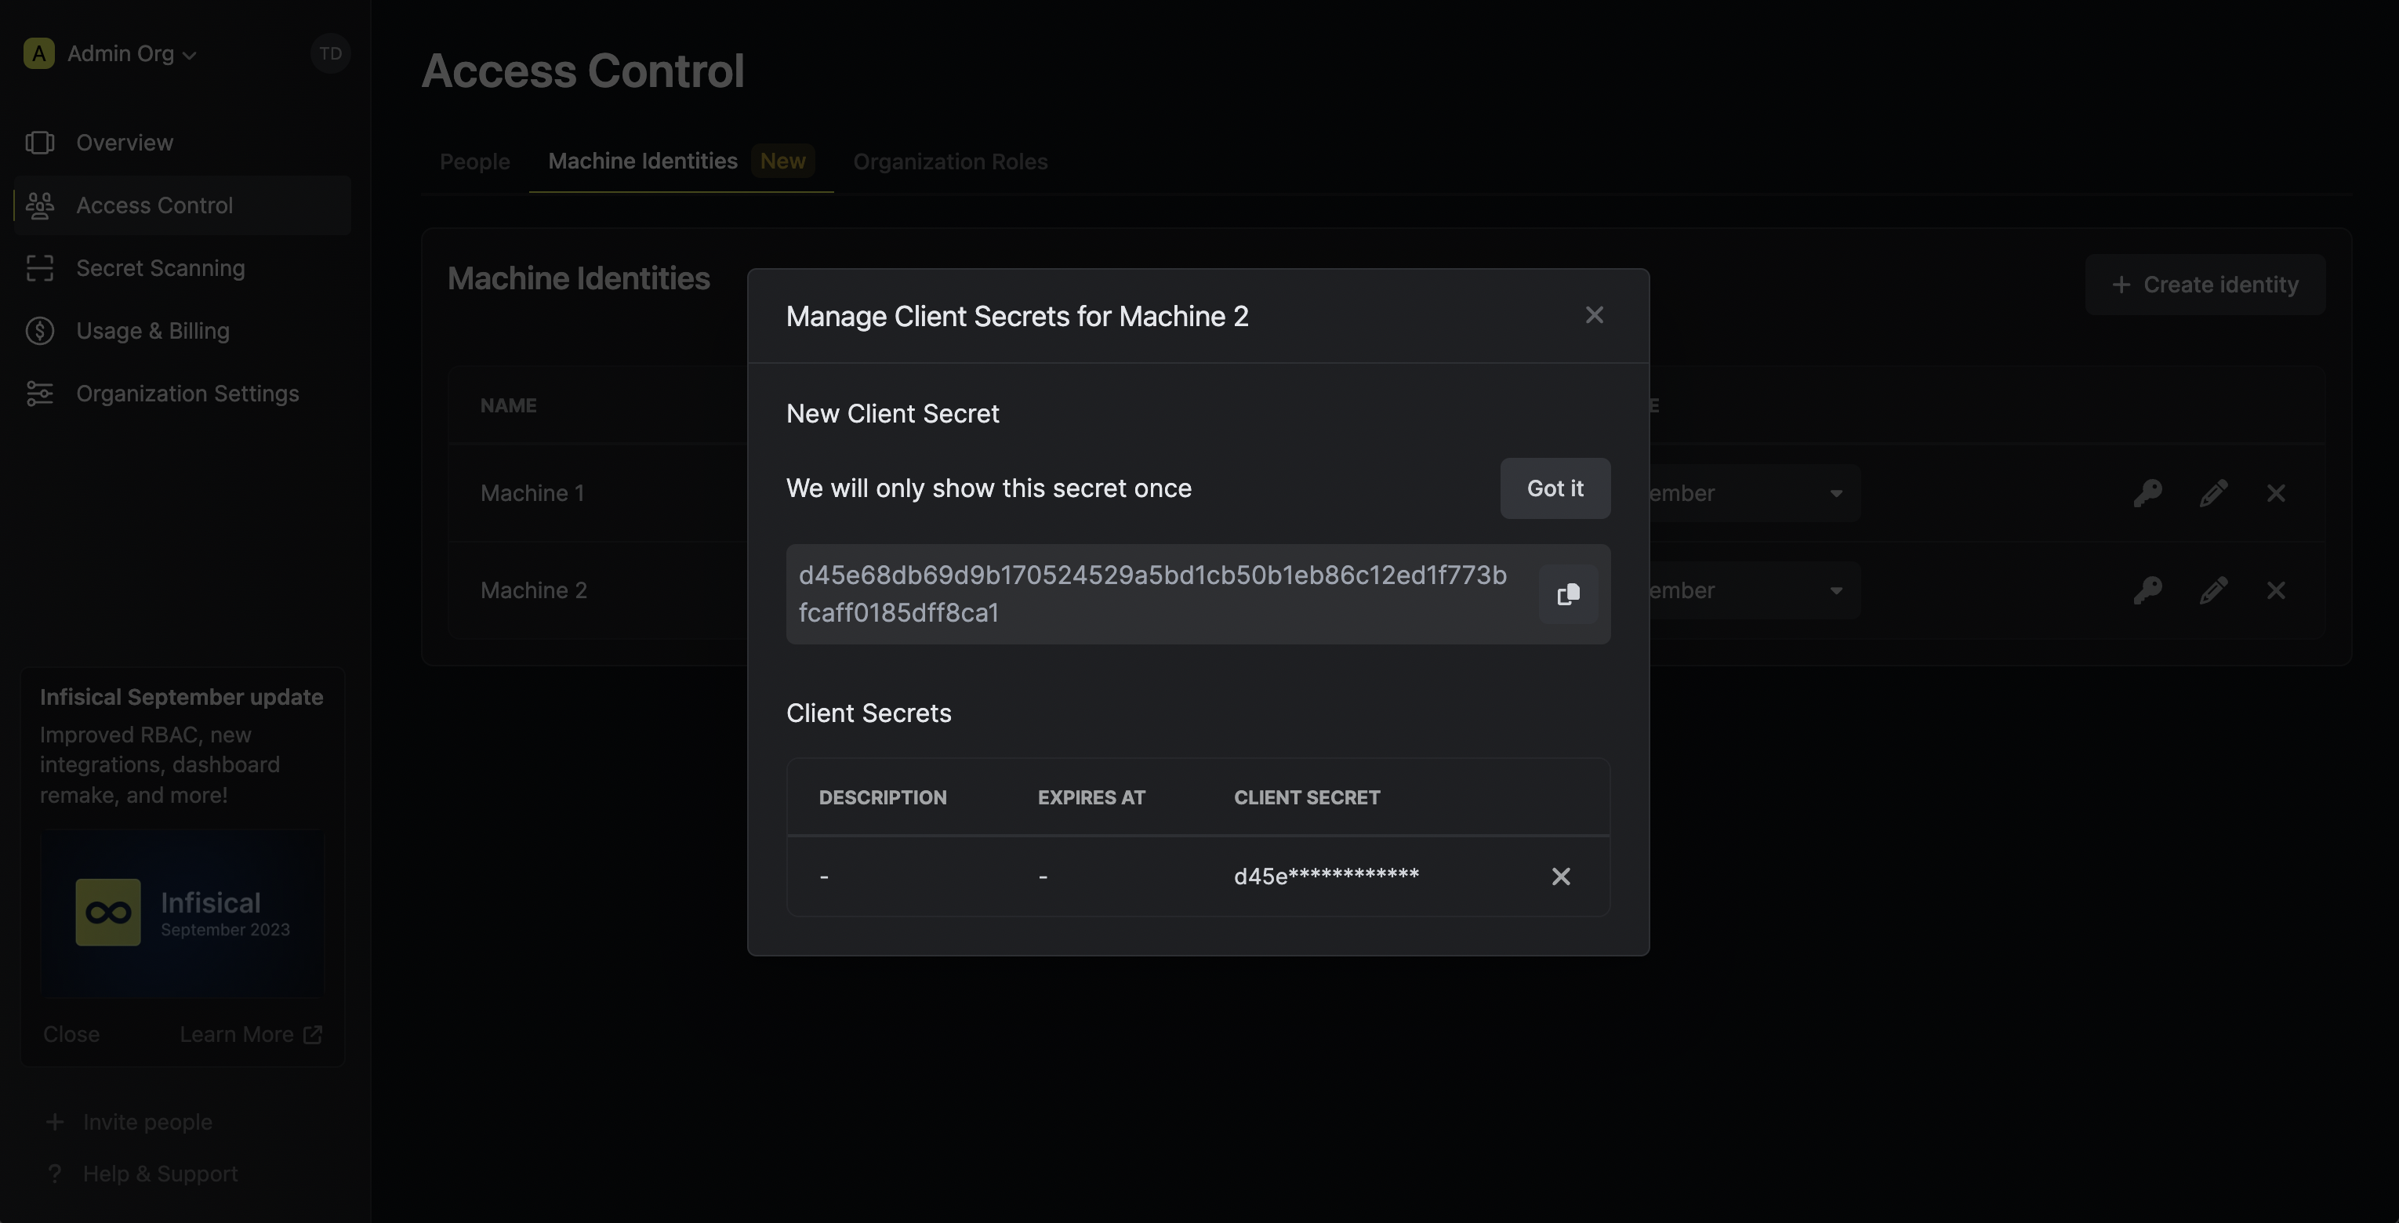This screenshot has height=1223, width=2399.
Task: Click the Access Control people icon
Action: [39, 205]
